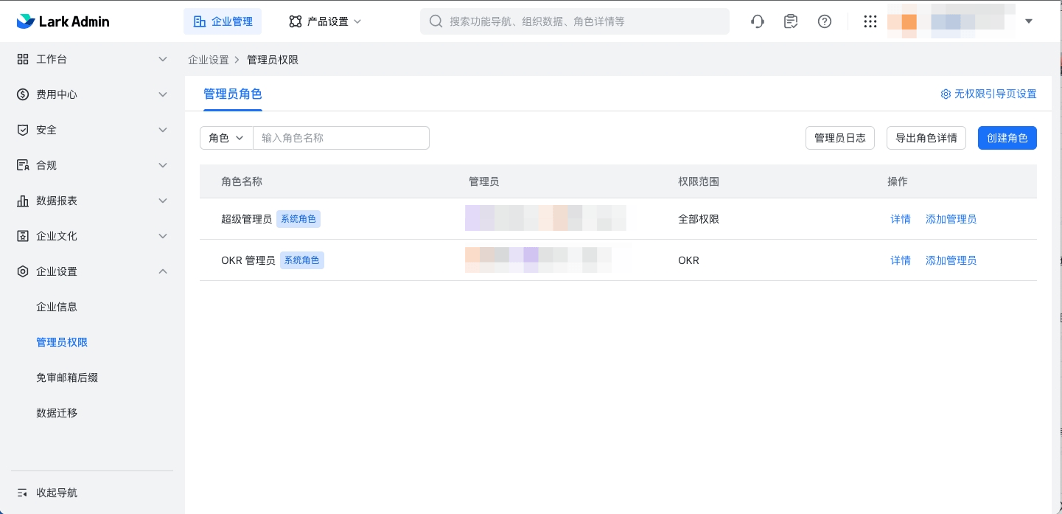
Task: Select the 数据报表 chart icon
Action: (x=23, y=201)
